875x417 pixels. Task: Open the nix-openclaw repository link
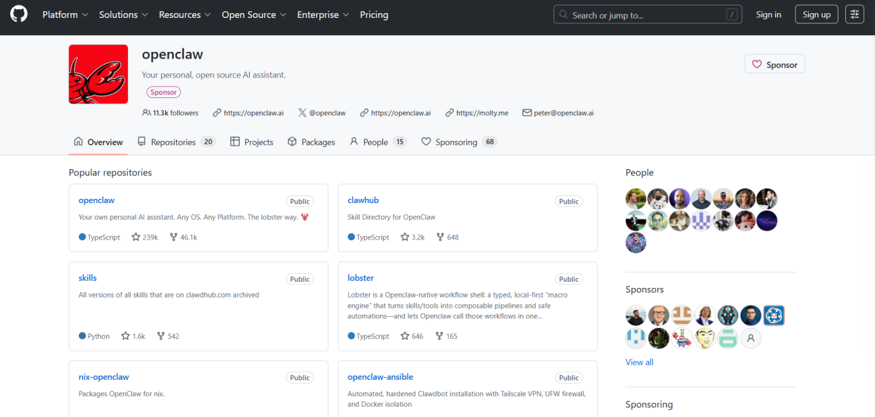104,377
